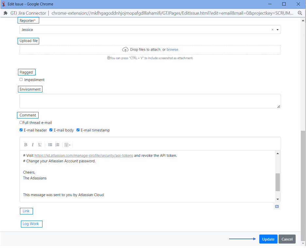Click the small icon below comment editor

(x=277, y=206)
